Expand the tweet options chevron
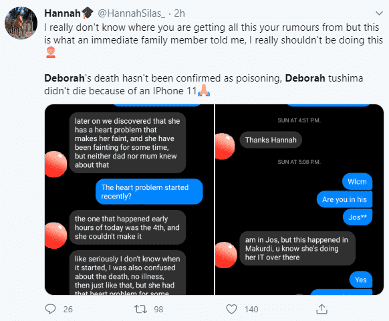The height and width of the screenshot is (321, 389). pos(379,13)
